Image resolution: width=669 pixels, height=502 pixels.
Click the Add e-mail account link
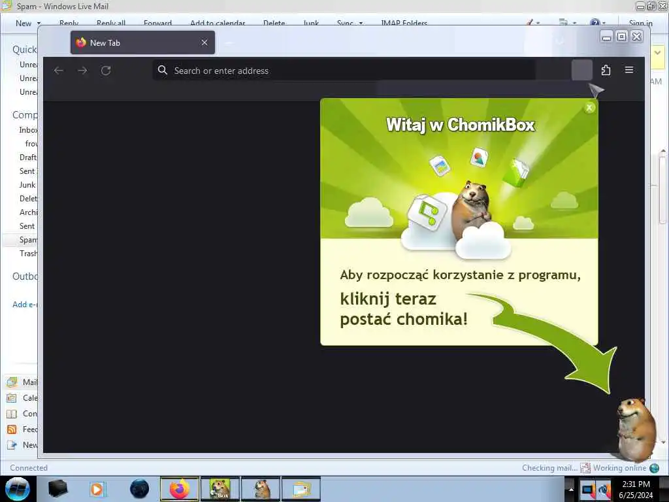[25, 305]
